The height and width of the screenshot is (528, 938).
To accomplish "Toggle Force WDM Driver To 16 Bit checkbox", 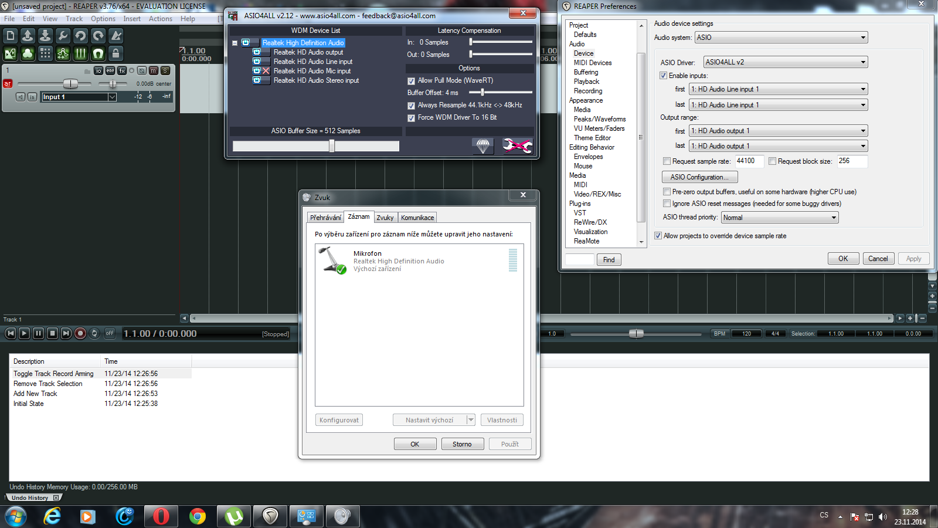I will (411, 118).
